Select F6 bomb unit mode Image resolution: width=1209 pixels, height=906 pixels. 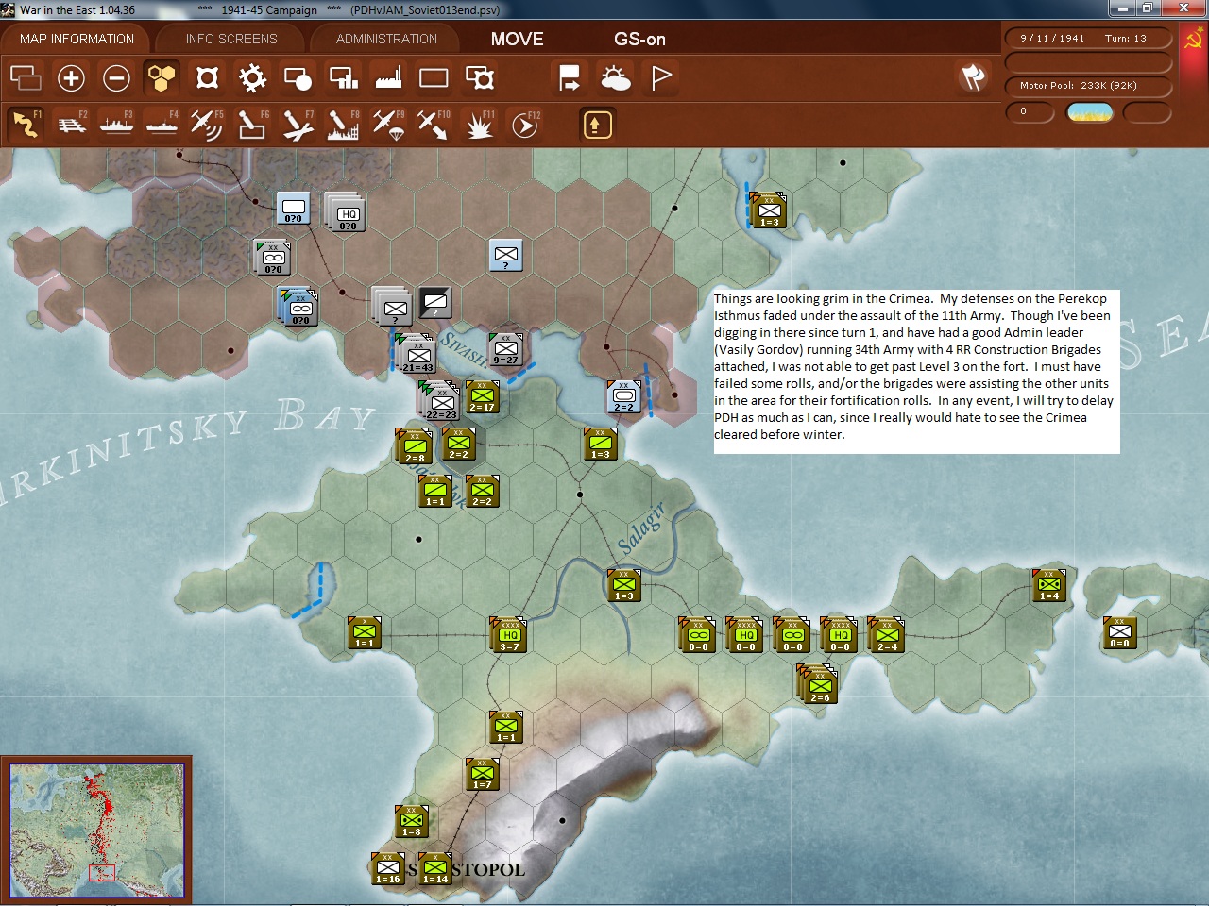pos(252,124)
